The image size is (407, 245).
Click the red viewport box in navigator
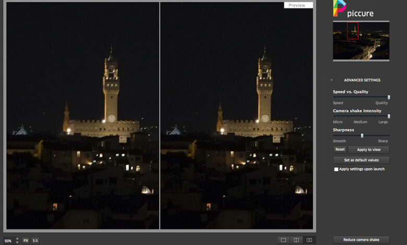coord(353,31)
